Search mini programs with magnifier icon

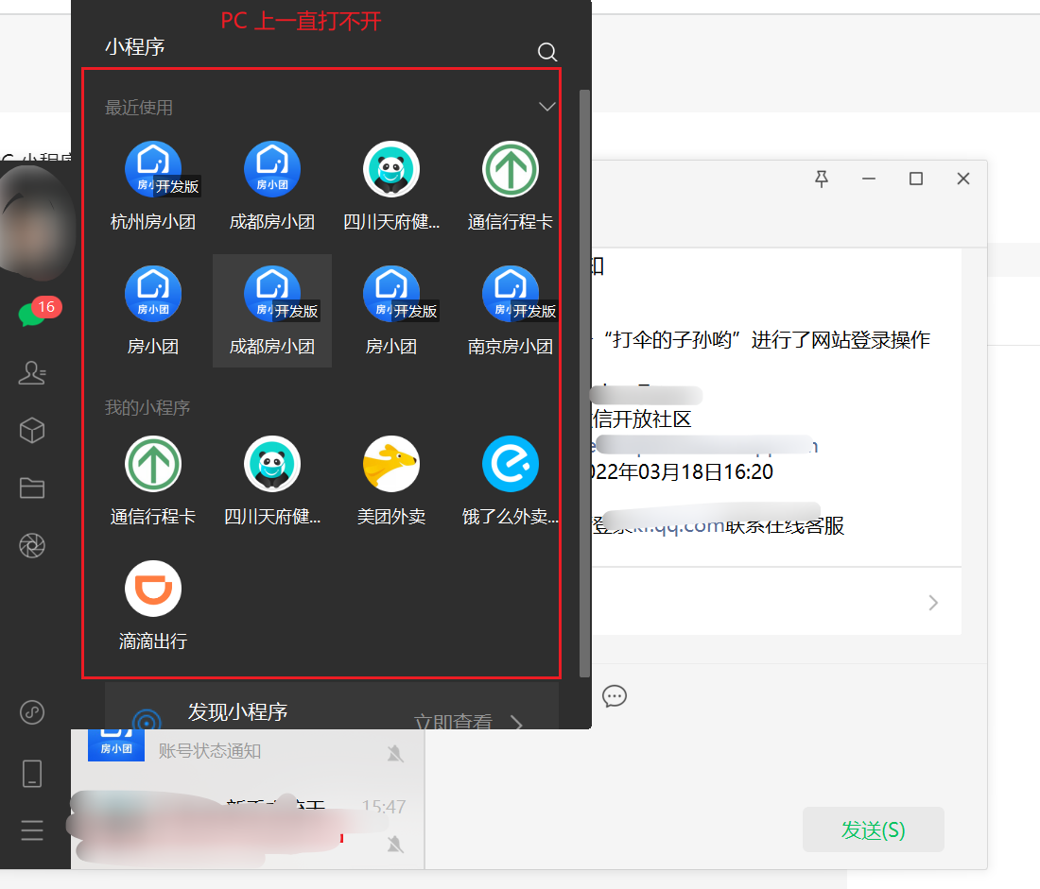click(x=547, y=52)
